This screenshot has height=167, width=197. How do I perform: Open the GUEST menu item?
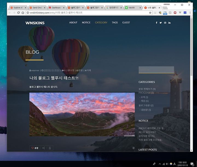tap(126, 23)
